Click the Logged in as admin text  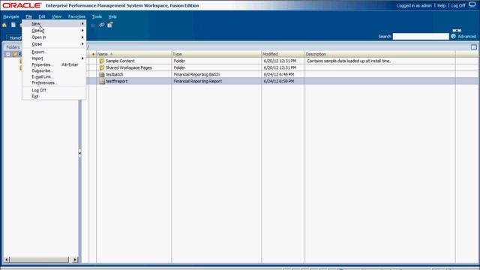[414, 5]
